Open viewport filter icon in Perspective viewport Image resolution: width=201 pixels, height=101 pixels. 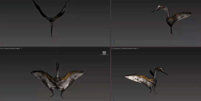(139, 48)
